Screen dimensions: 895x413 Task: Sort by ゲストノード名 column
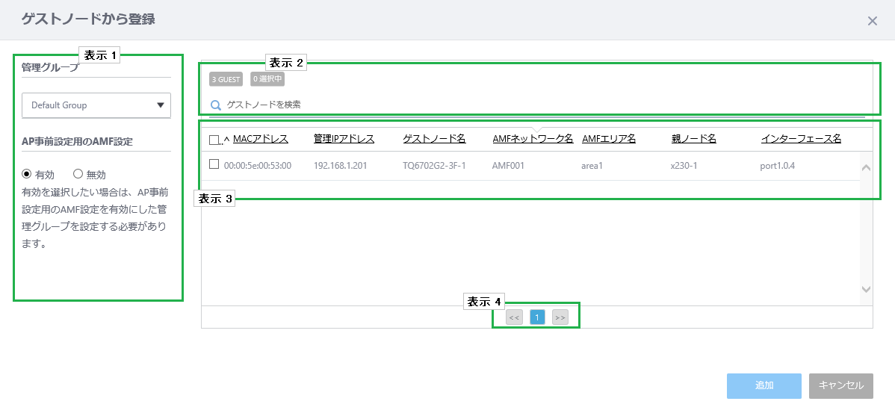pos(434,139)
